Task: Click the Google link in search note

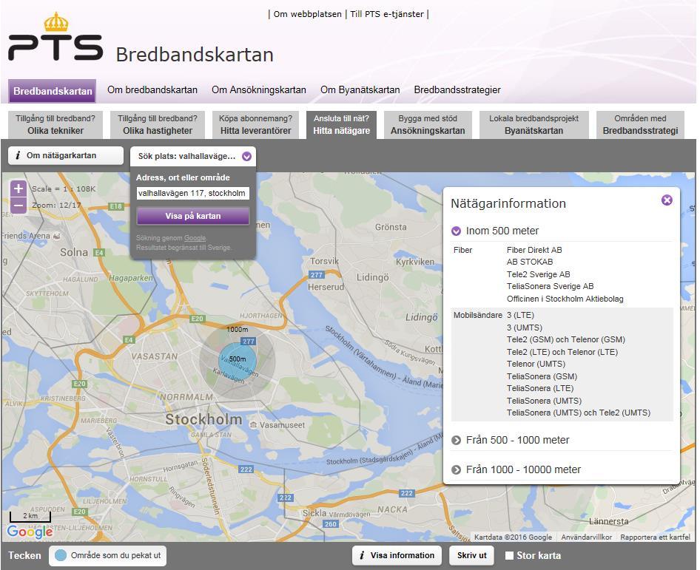Action: click(x=195, y=238)
